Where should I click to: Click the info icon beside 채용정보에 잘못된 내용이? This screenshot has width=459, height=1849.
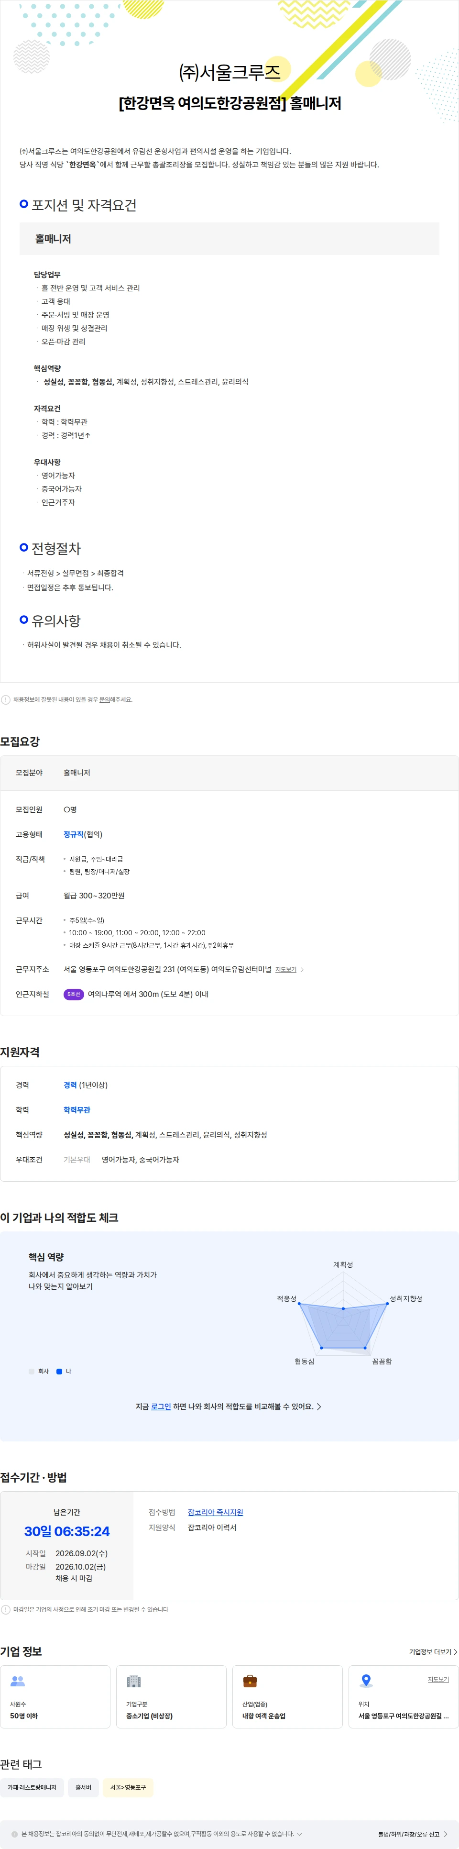click(6, 699)
